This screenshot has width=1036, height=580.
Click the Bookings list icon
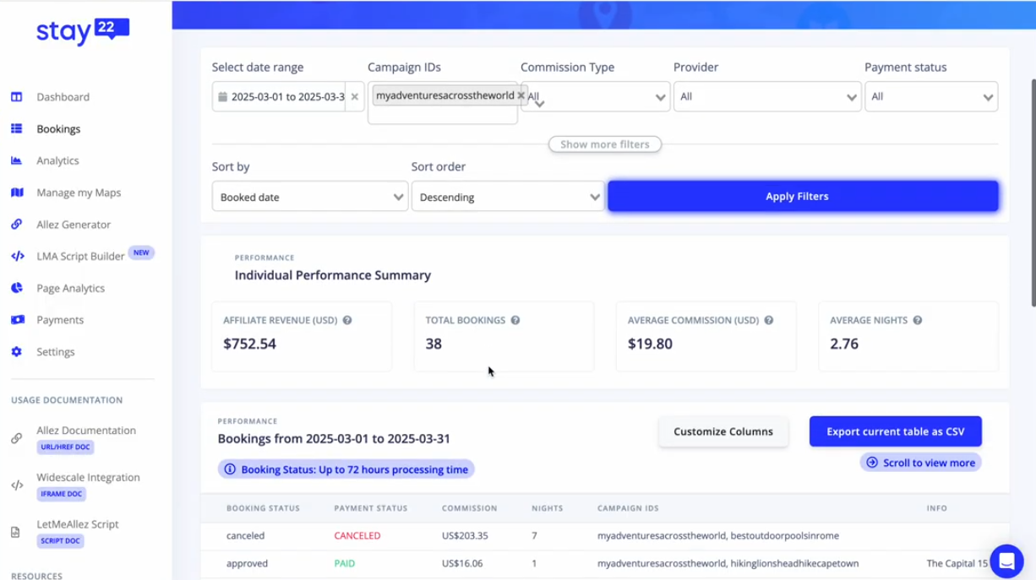17,129
